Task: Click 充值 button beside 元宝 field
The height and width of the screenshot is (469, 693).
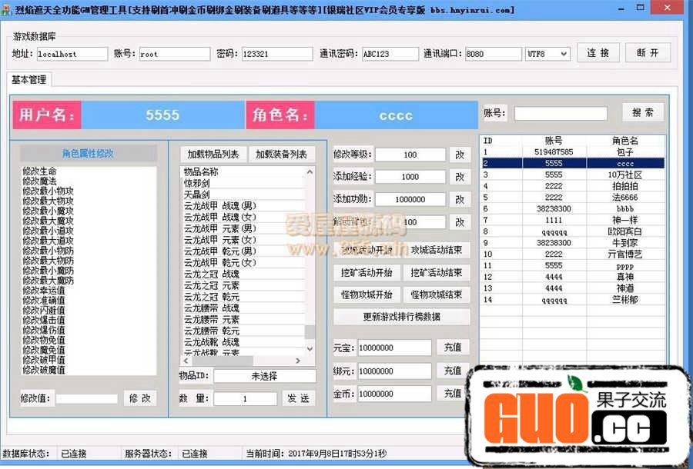Action: click(453, 348)
